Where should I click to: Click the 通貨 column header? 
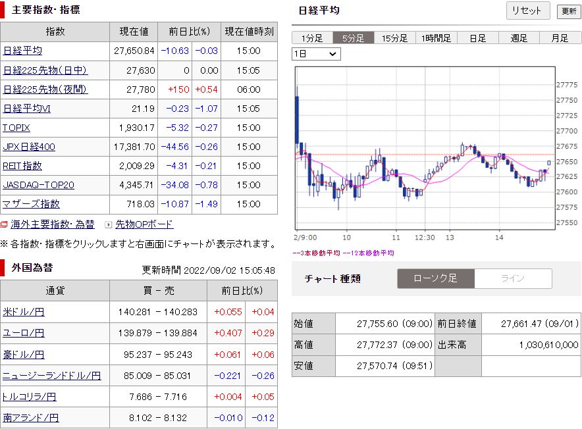point(55,291)
